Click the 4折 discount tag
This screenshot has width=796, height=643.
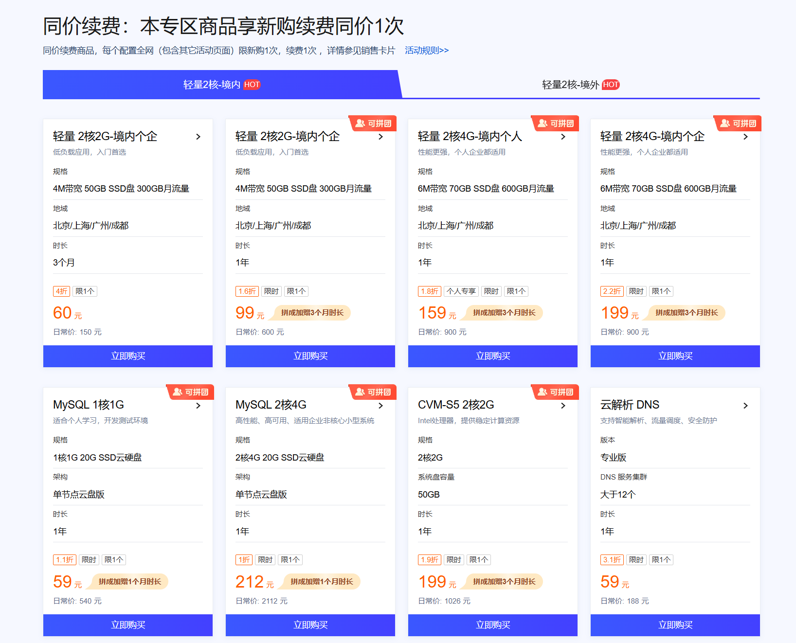coord(61,291)
